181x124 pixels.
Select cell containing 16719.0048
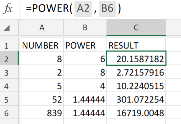[136, 112]
